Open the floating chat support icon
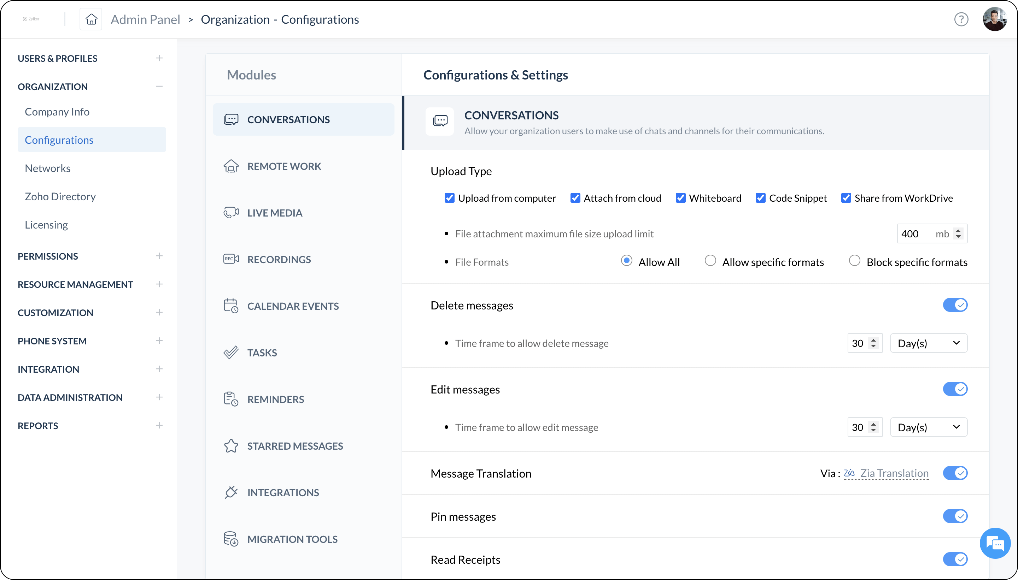Screen dimensions: 1018x580 995,543
